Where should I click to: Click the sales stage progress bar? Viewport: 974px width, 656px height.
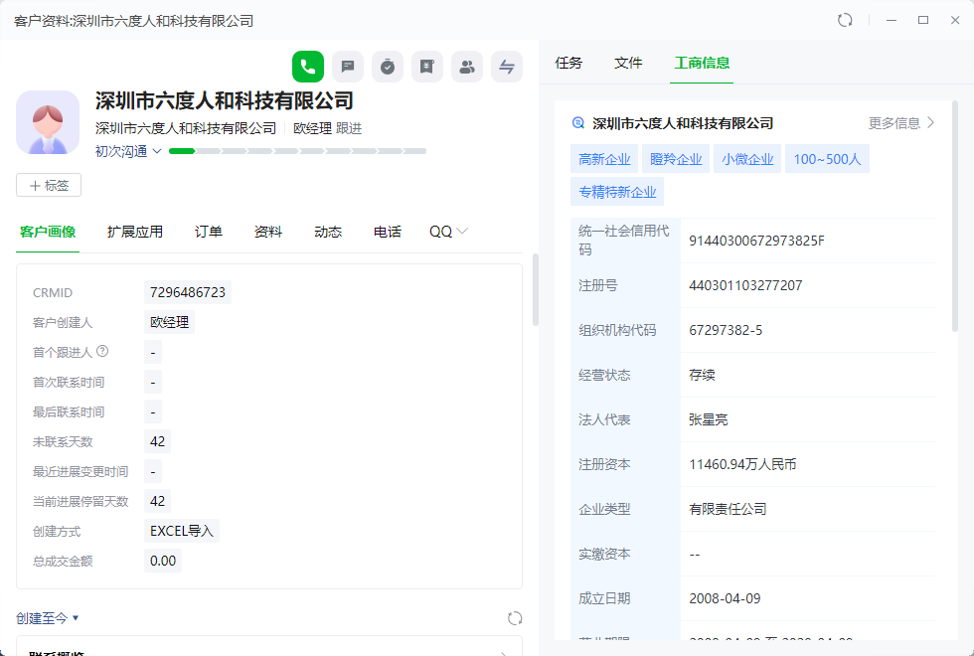point(297,151)
